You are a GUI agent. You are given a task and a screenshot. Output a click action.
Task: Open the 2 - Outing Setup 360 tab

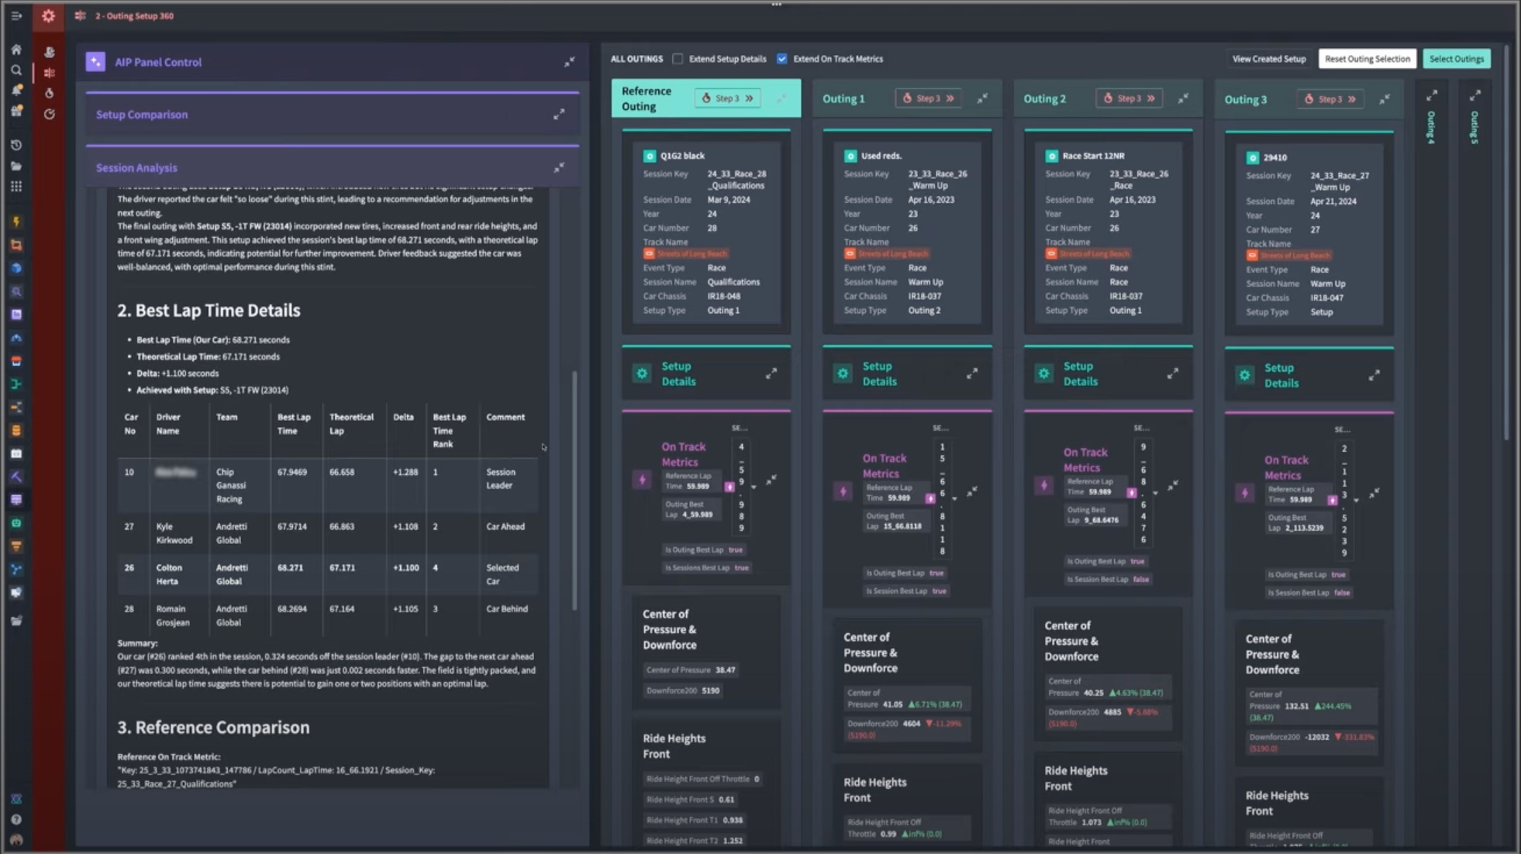point(133,15)
